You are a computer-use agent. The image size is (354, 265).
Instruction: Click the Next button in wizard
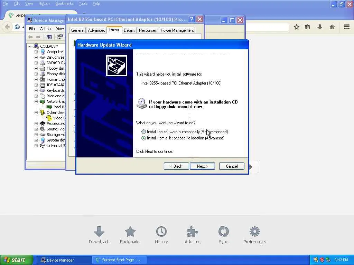(202, 166)
